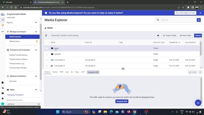
Task: Click the blogs folder icon
Action: 52,48
